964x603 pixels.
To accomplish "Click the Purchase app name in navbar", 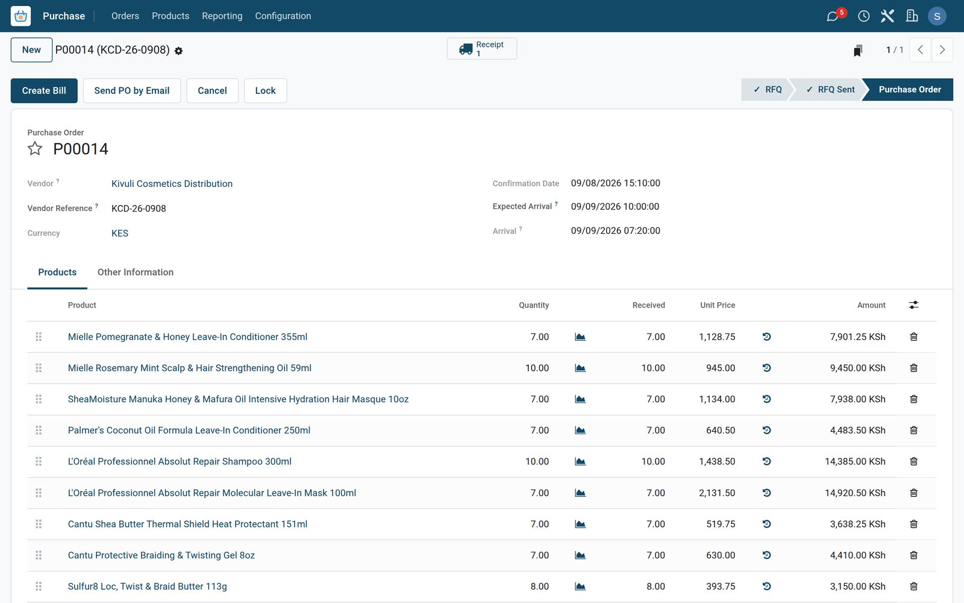I will tap(64, 16).
